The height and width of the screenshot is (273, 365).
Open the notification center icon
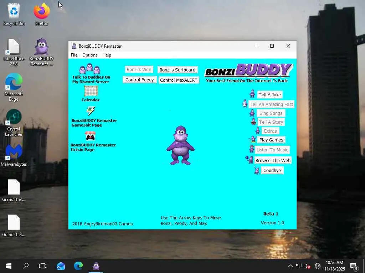354,266
